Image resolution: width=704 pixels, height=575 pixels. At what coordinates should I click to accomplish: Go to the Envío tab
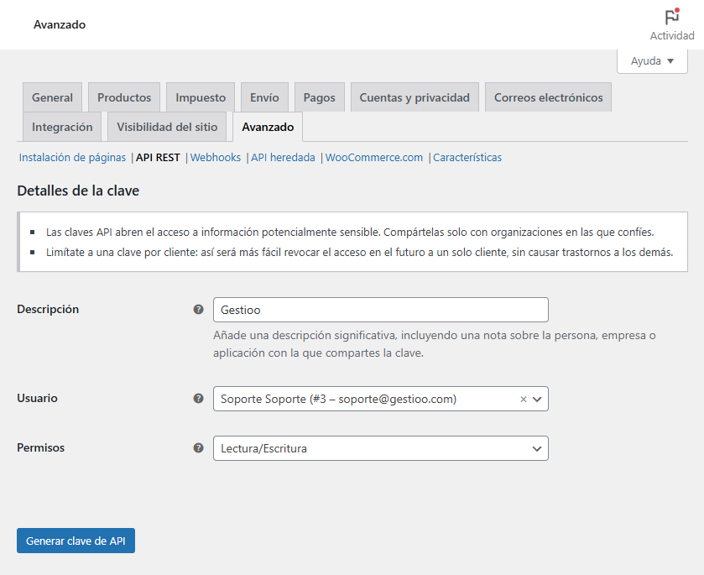264,97
